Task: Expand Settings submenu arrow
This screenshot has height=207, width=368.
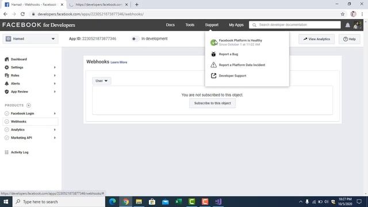Action: coord(55,67)
